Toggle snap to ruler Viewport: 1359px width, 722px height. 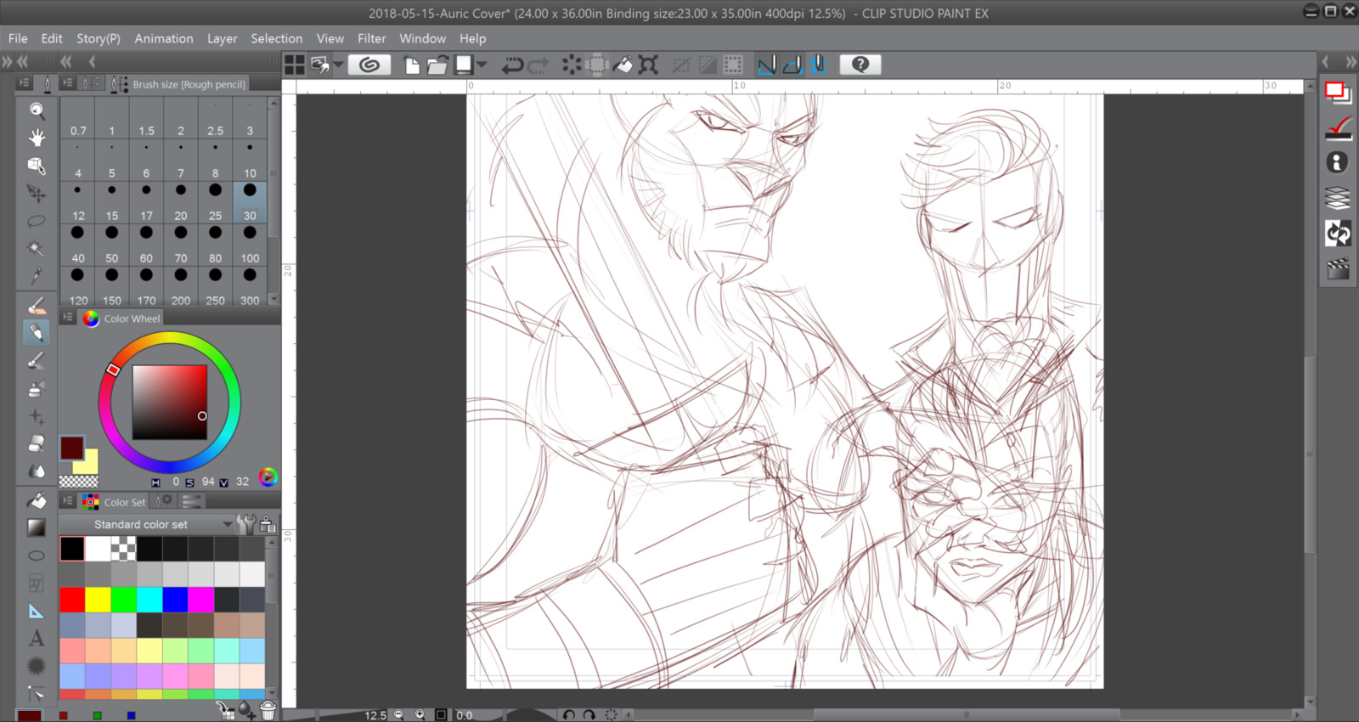767,65
